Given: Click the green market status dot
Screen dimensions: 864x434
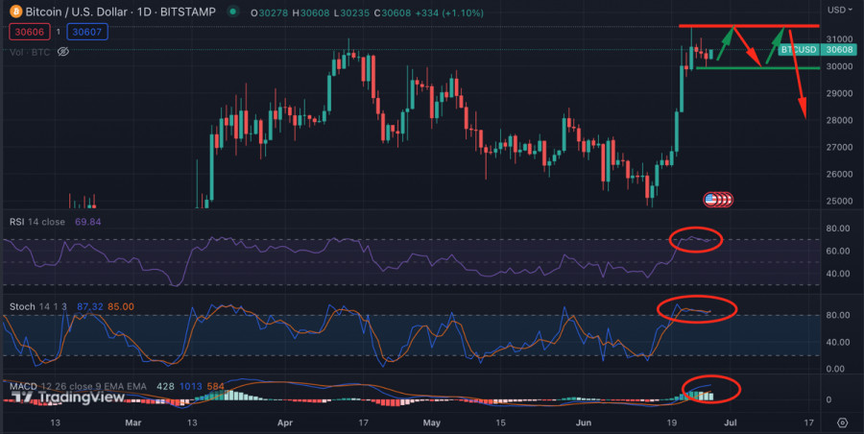Looking at the screenshot, I should pyautogui.click(x=234, y=12).
